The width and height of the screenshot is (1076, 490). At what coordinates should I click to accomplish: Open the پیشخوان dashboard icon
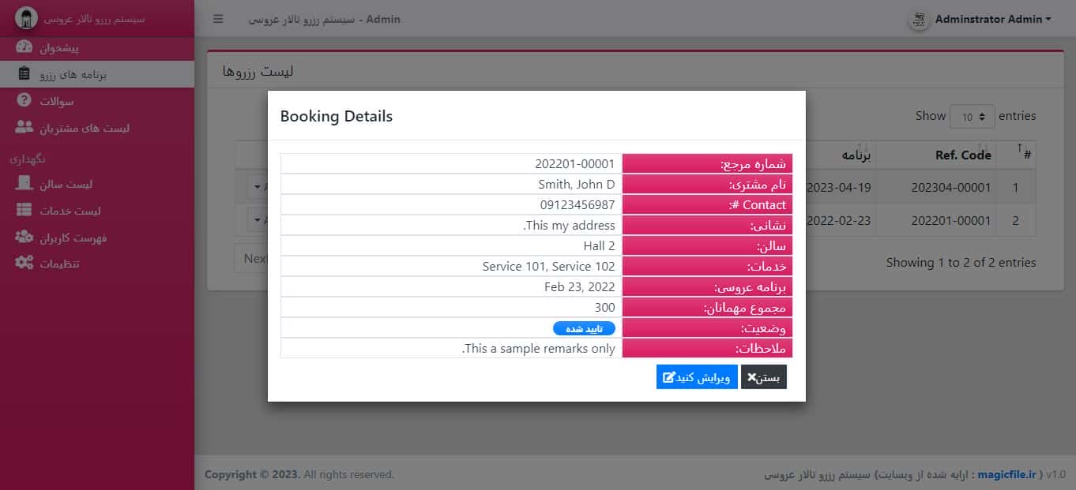(24, 47)
